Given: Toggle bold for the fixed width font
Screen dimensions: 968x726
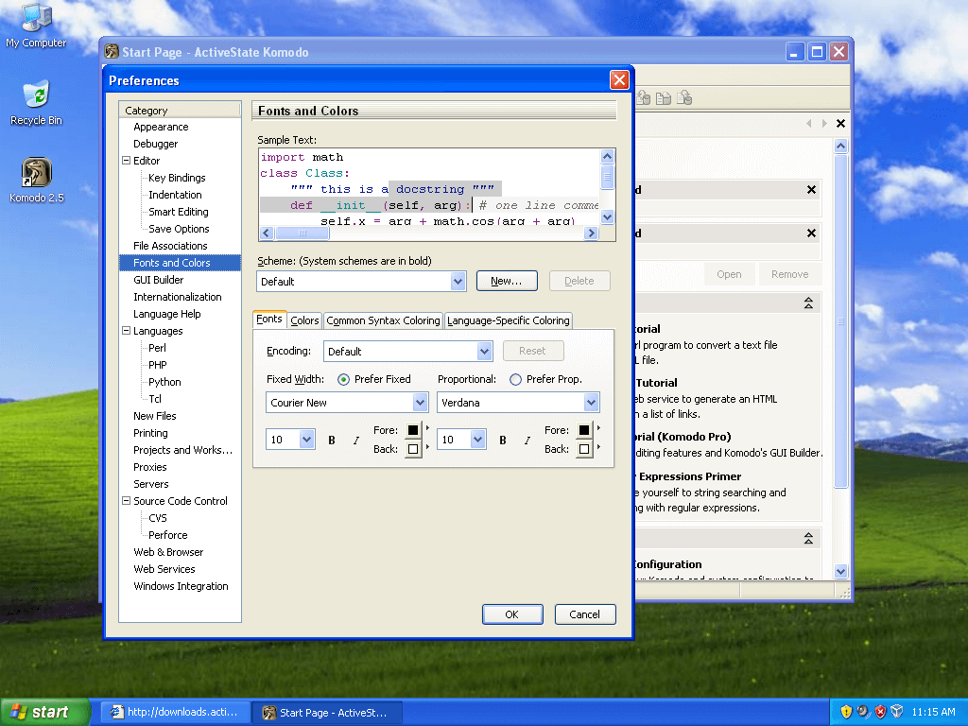Looking at the screenshot, I should (332, 441).
